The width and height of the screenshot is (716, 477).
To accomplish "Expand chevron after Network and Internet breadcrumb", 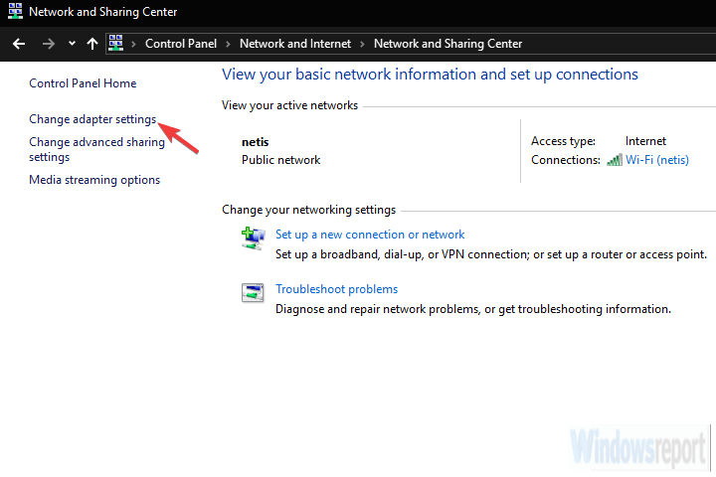I will (x=362, y=44).
